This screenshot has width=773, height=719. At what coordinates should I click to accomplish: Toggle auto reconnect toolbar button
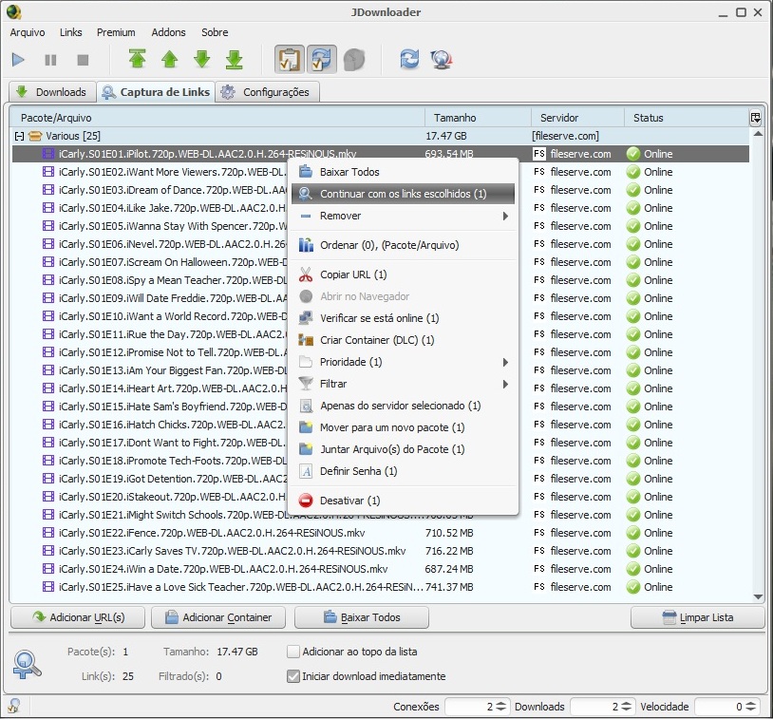tap(321, 60)
